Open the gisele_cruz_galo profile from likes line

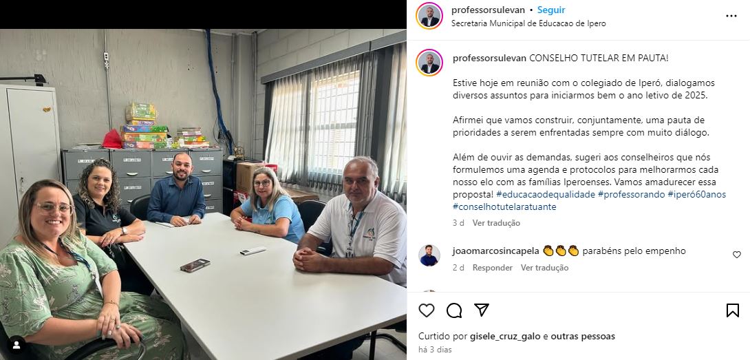coord(506,337)
